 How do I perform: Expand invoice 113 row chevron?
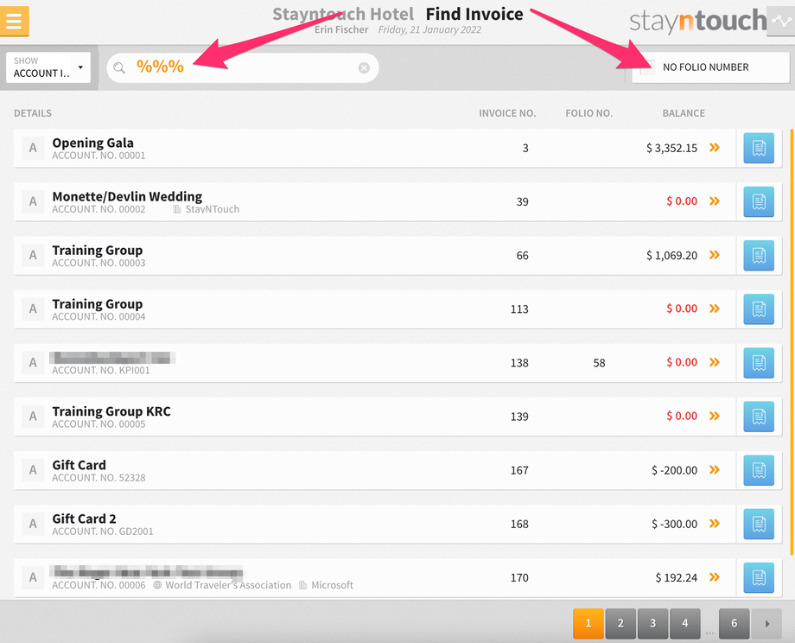pyautogui.click(x=715, y=309)
